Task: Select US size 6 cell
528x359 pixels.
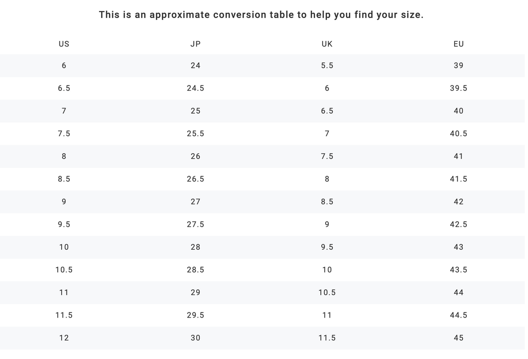Action: pos(64,65)
